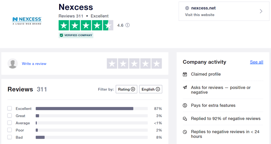Viewport: 271px width, 144px height.
Task: Click the third empty review star
Action: pos(134,64)
